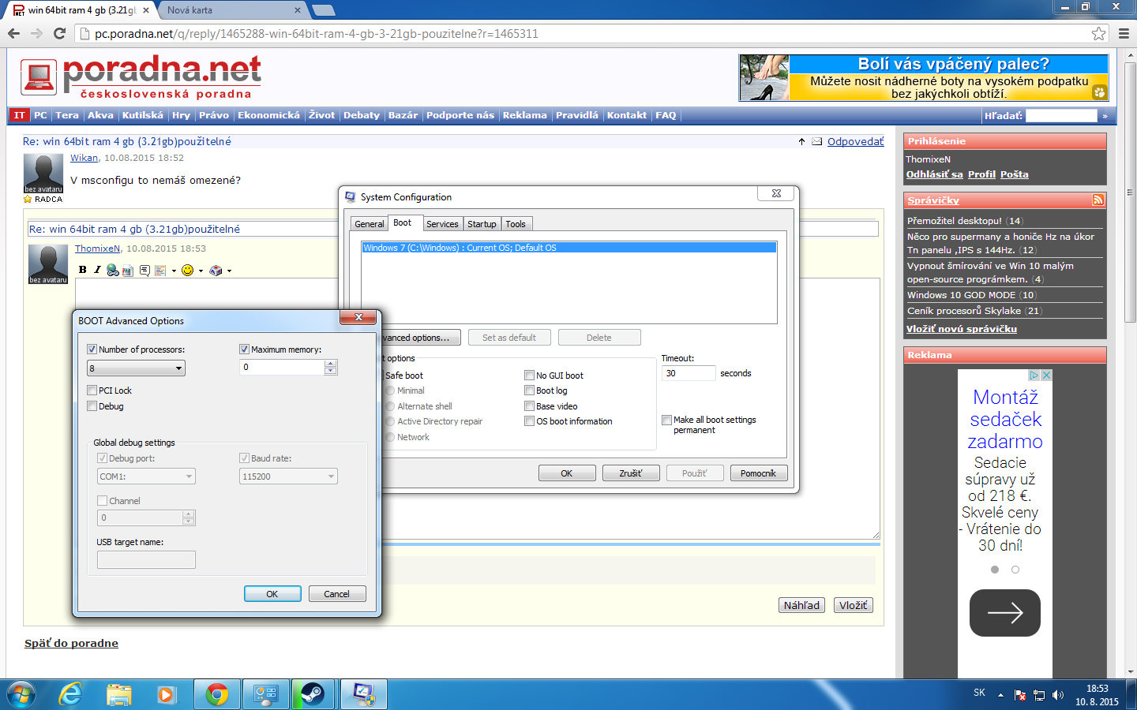Launch Internet Explorer from the taskbar

70,694
